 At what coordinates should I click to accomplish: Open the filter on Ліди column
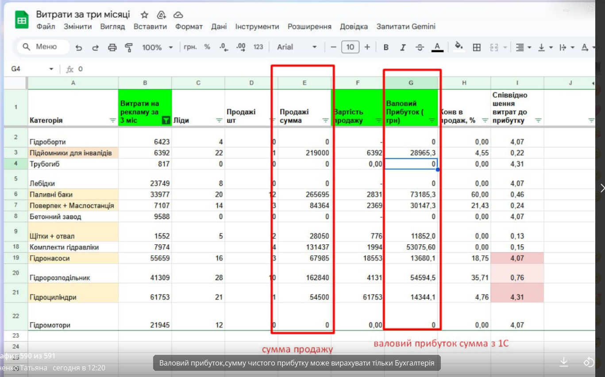219,120
